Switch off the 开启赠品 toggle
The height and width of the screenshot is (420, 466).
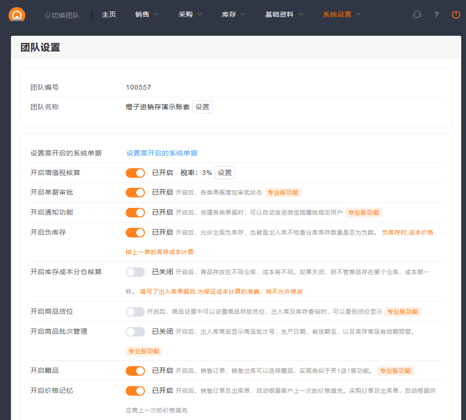tap(135, 371)
